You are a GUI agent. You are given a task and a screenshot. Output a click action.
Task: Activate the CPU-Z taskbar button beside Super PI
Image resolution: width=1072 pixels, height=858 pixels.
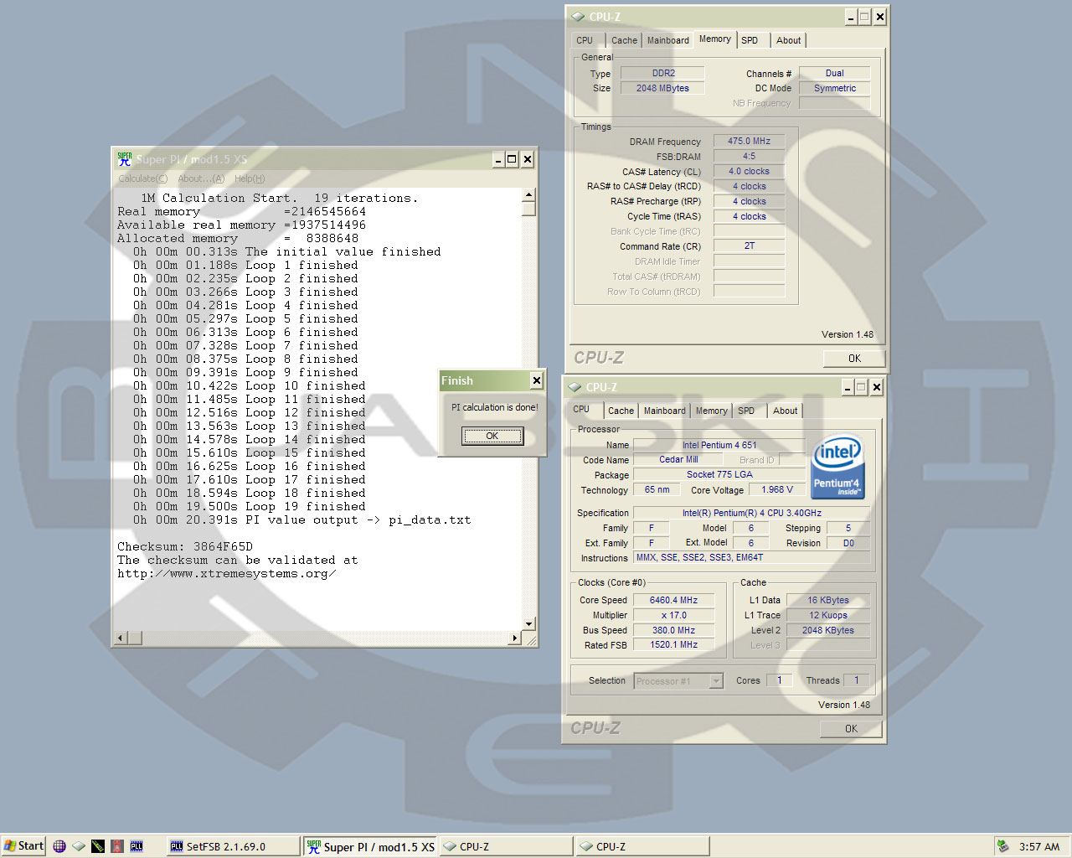(506, 846)
